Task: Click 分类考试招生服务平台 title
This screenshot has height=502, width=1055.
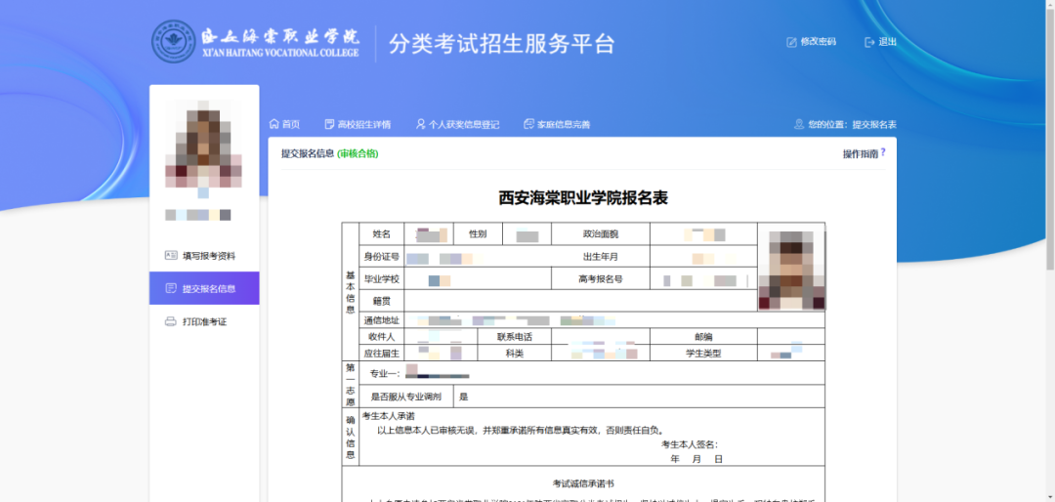Action: click(x=502, y=43)
